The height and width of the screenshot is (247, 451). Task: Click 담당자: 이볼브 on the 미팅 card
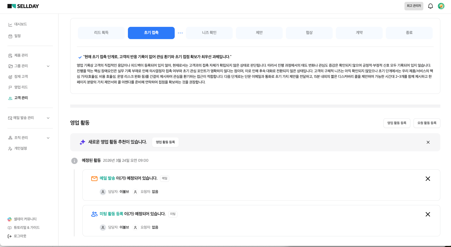click(118, 227)
